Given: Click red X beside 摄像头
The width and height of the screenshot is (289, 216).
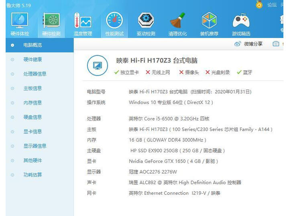Looking at the screenshot, I should point(181,72).
